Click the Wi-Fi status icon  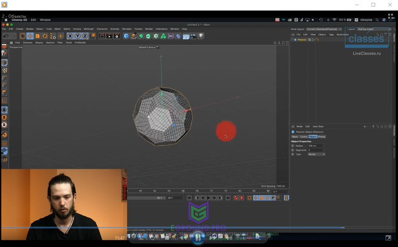pos(335,20)
